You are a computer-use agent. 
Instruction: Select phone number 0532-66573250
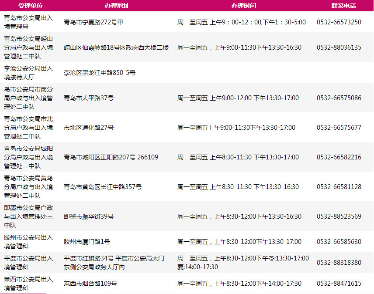click(339, 22)
